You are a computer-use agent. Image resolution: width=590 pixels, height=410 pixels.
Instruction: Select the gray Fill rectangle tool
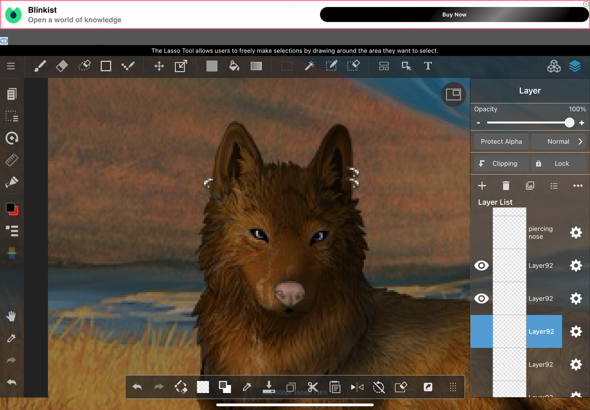click(x=212, y=66)
